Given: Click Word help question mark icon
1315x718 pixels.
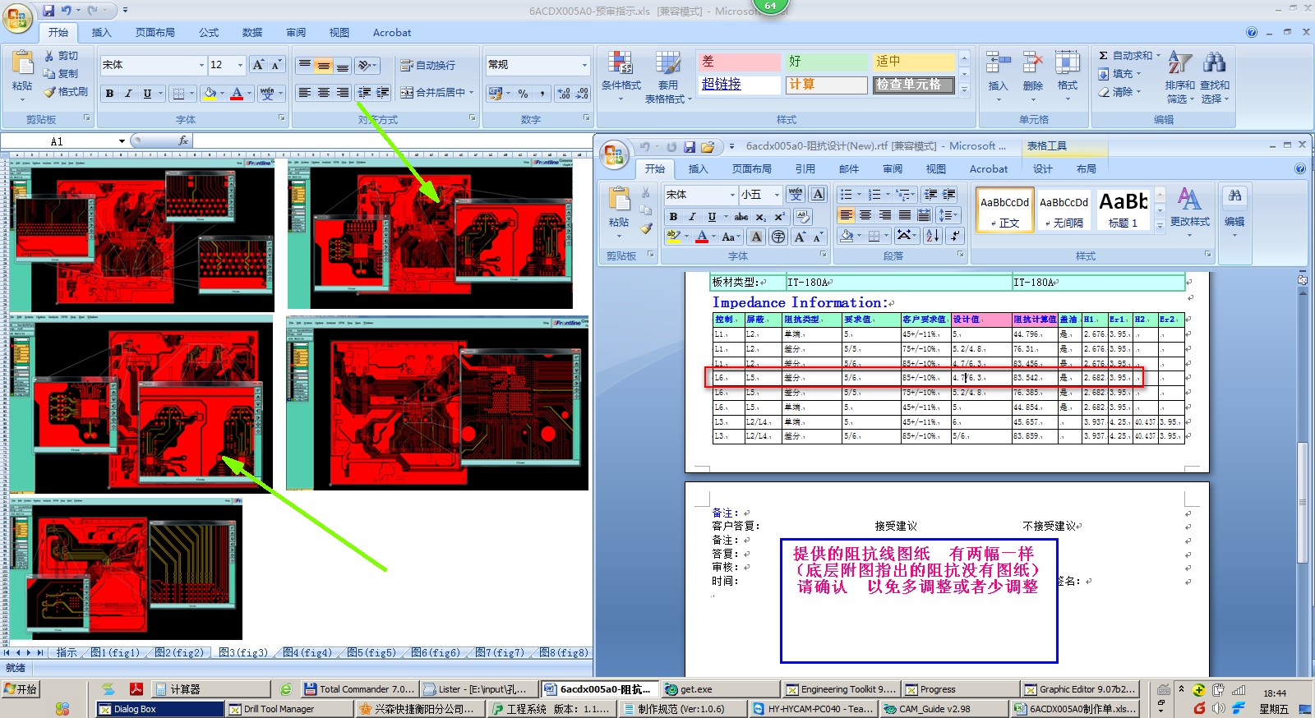Looking at the screenshot, I should point(1300,168).
